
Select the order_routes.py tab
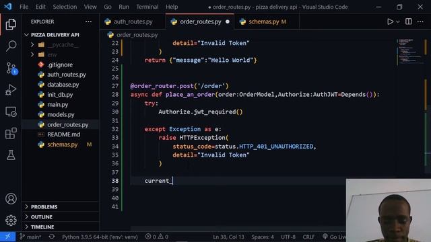pos(200,22)
